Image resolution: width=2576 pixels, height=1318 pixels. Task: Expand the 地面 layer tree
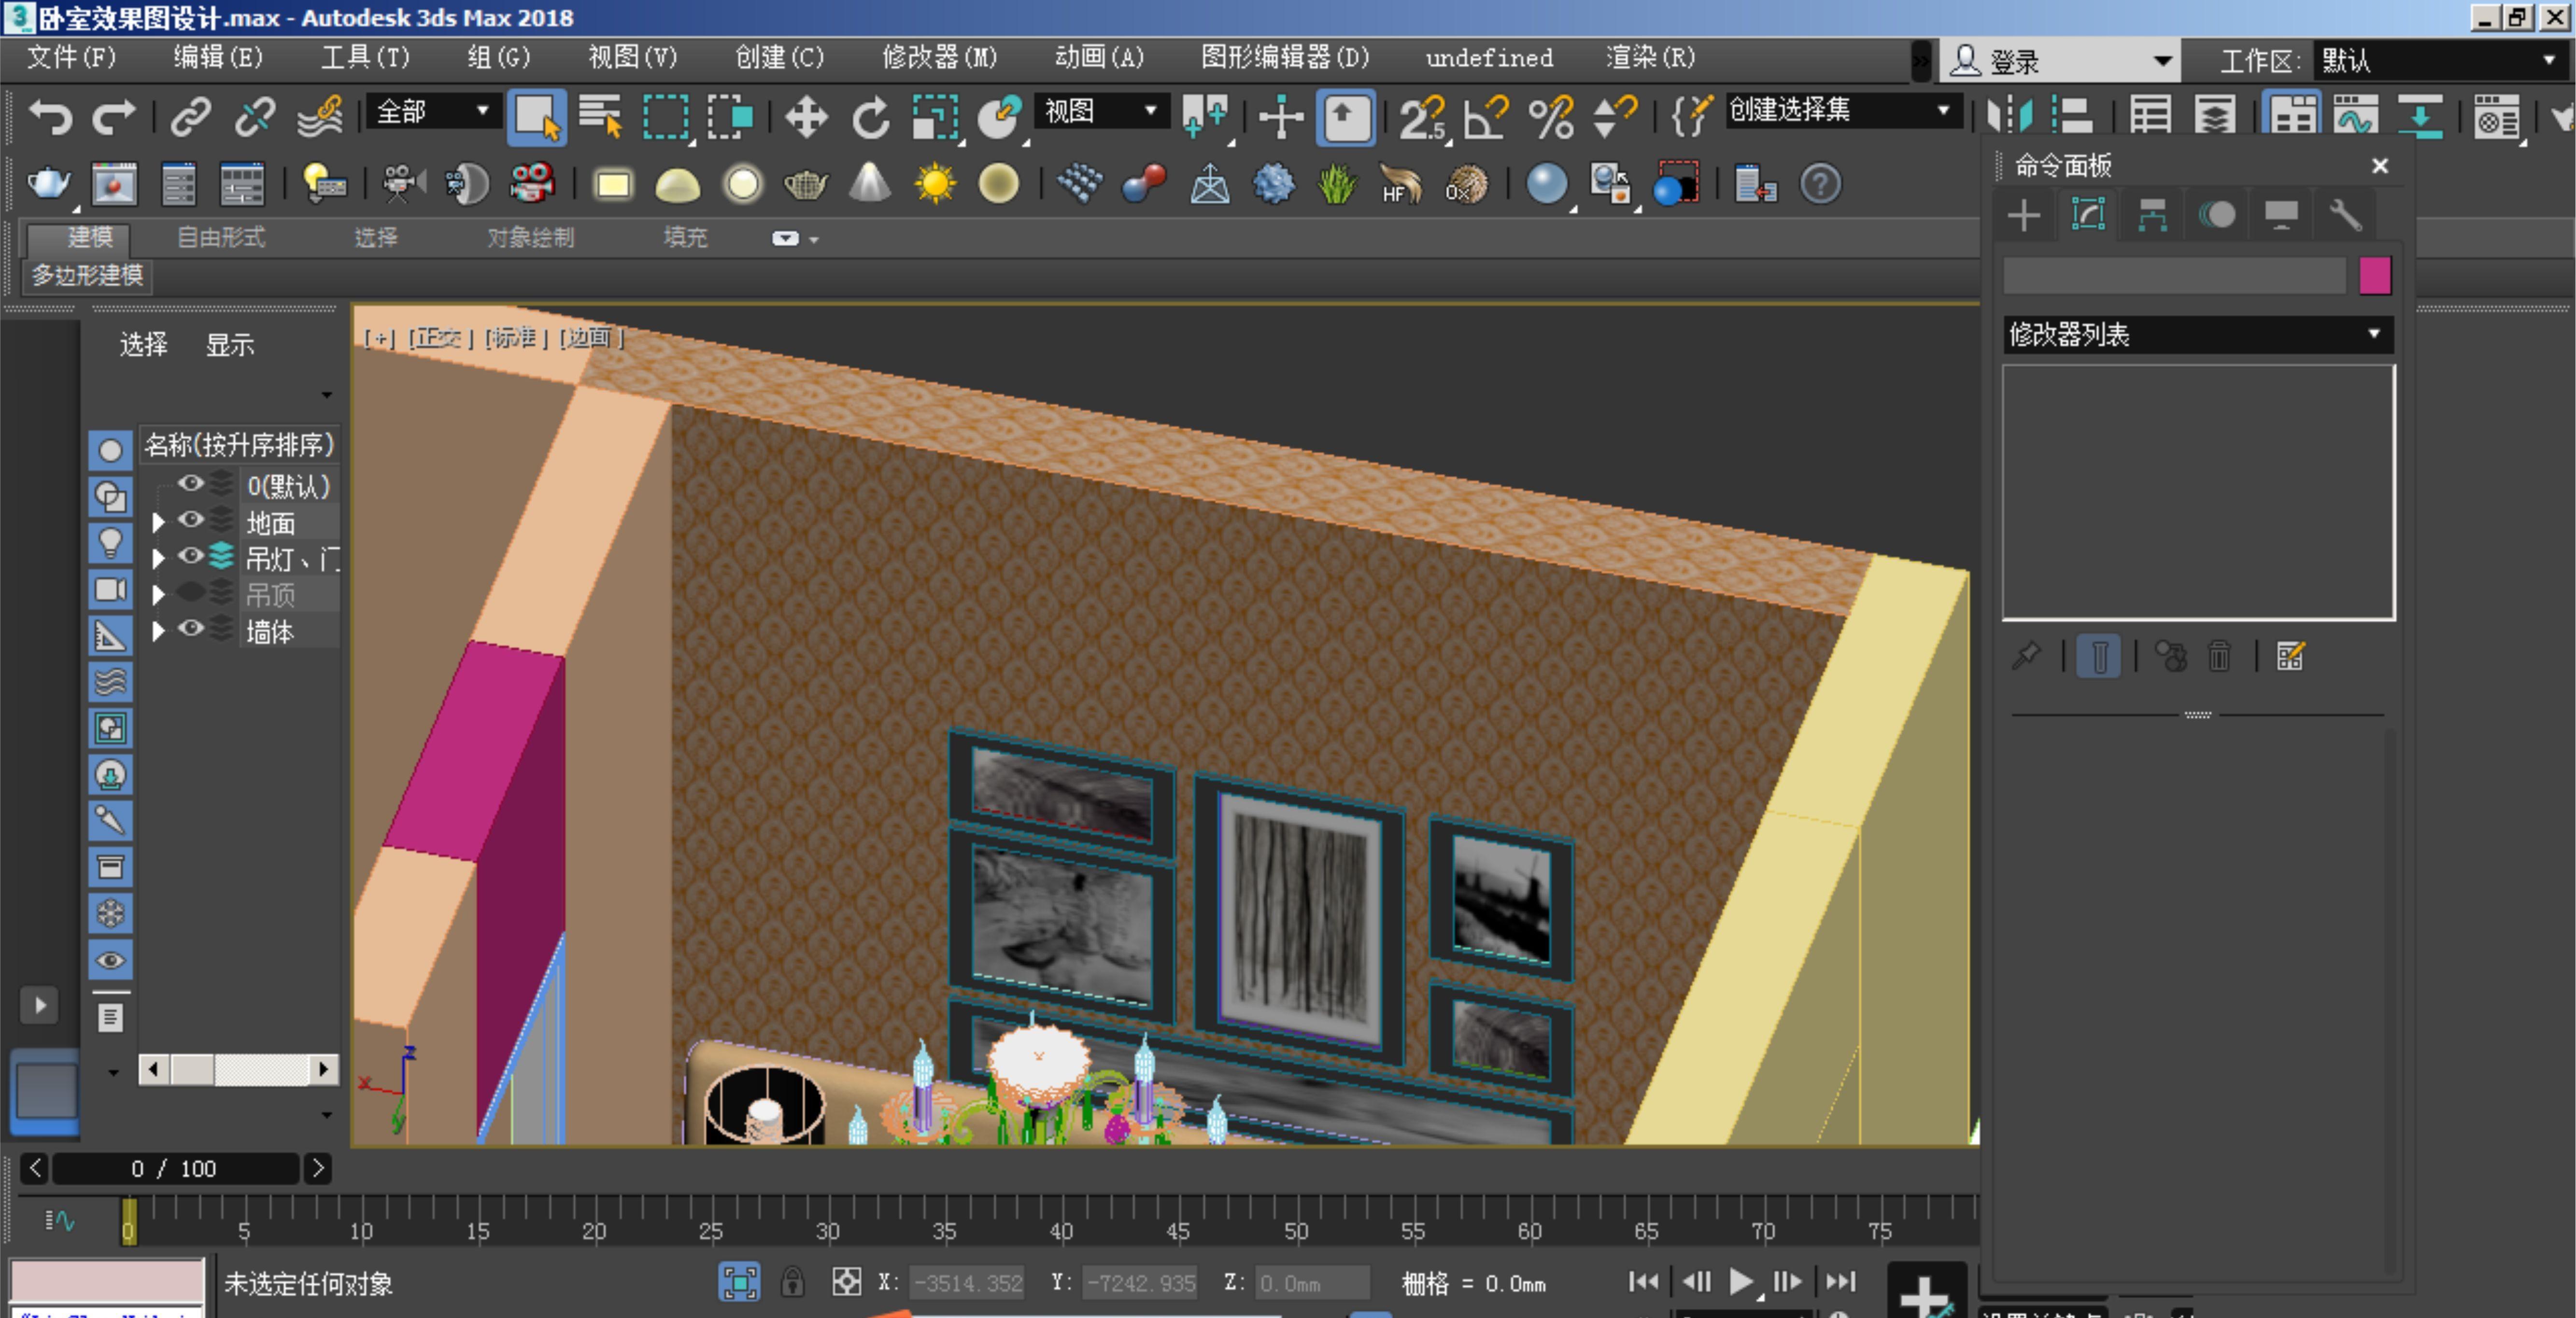pyautogui.click(x=158, y=522)
